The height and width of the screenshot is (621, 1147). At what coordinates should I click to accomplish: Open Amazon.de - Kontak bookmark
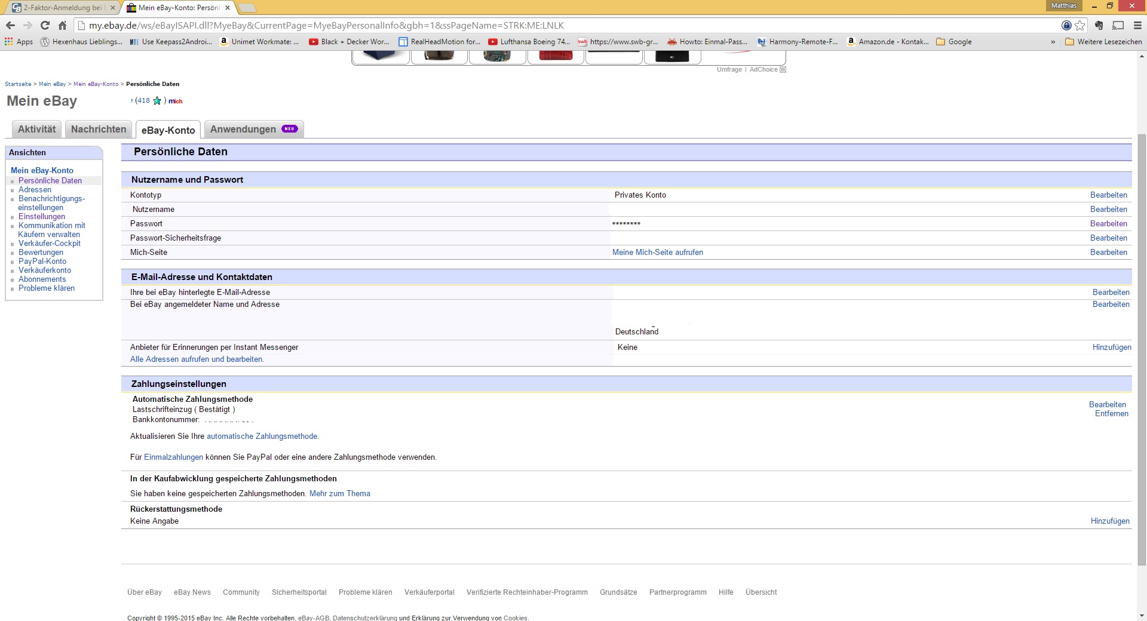click(888, 42)
